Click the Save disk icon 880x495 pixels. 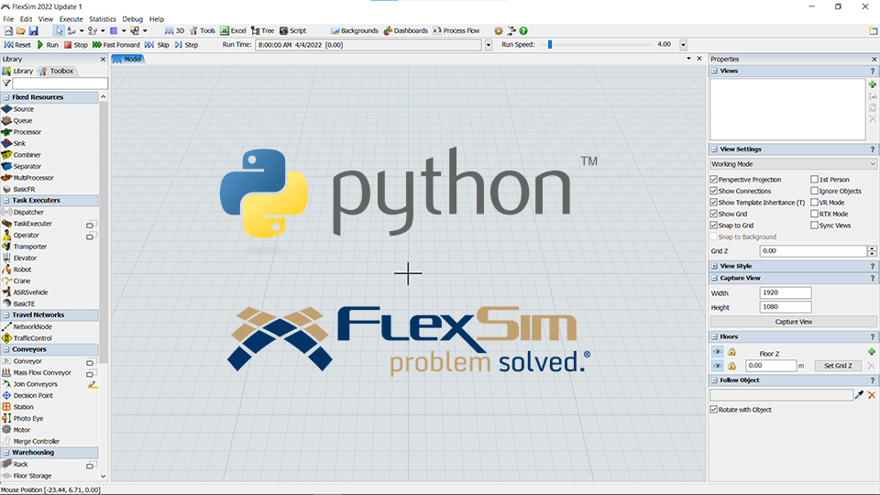pos(33,31)
